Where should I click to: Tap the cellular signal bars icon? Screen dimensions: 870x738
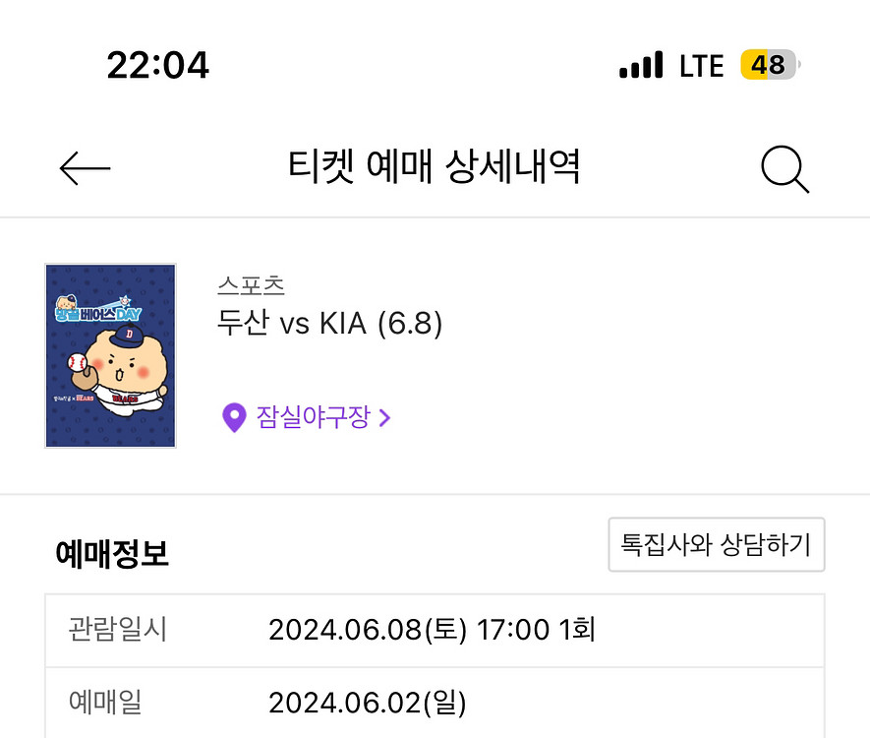pos(641,67)
